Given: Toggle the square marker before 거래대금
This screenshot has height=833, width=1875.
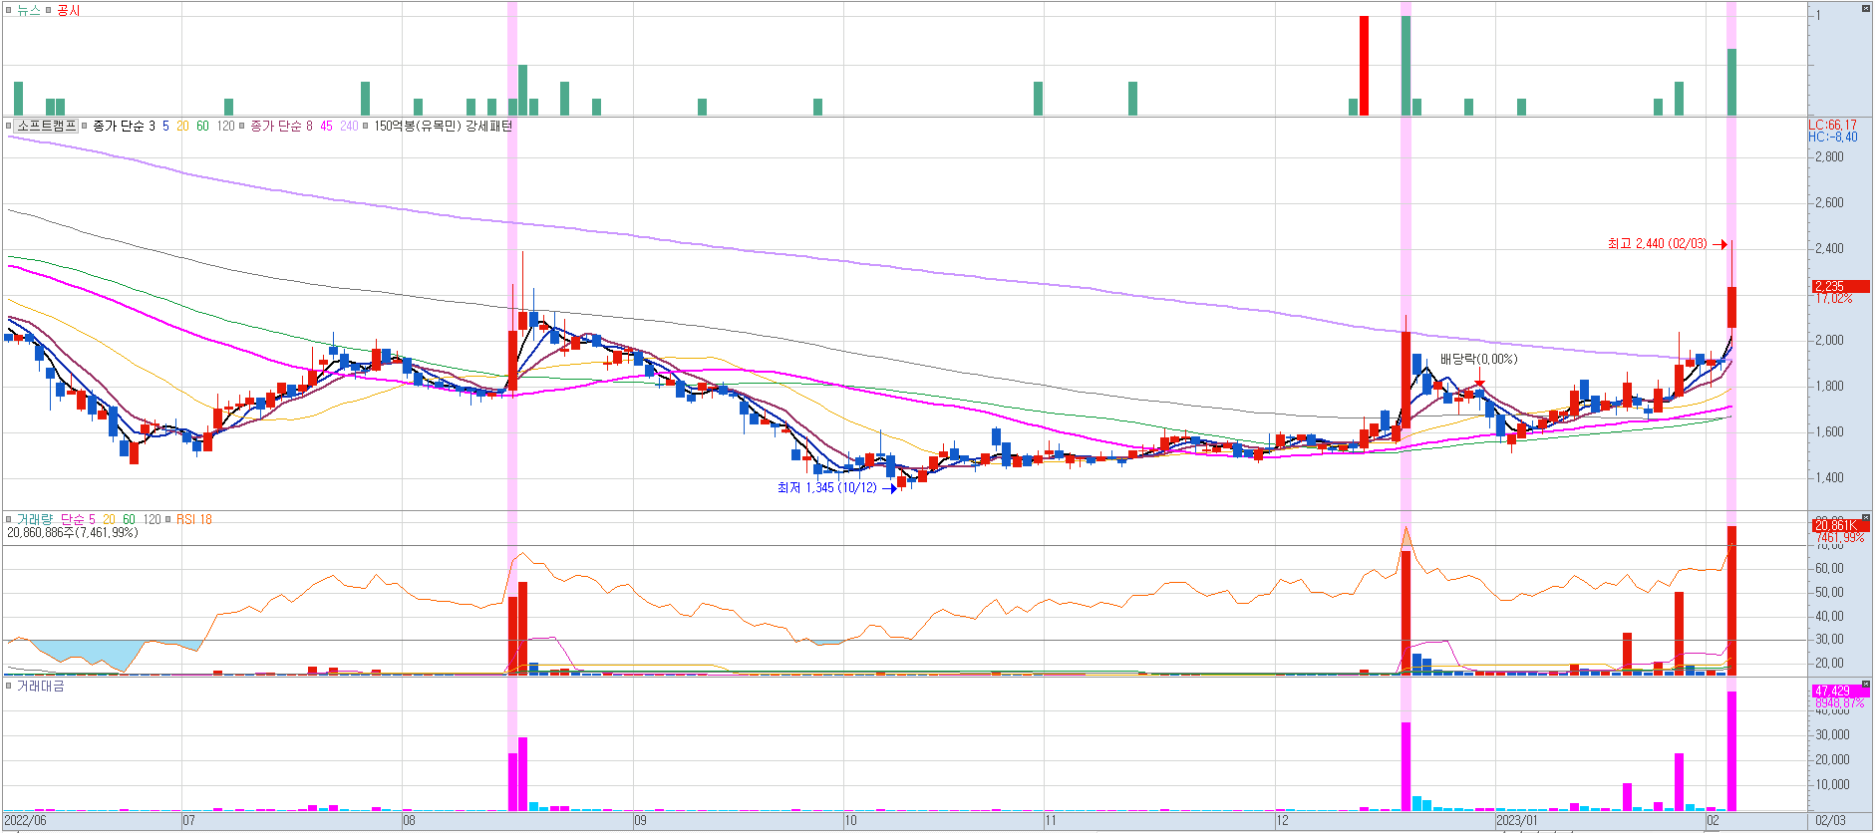Looking at the screenshot, I should tap(9, 686).
